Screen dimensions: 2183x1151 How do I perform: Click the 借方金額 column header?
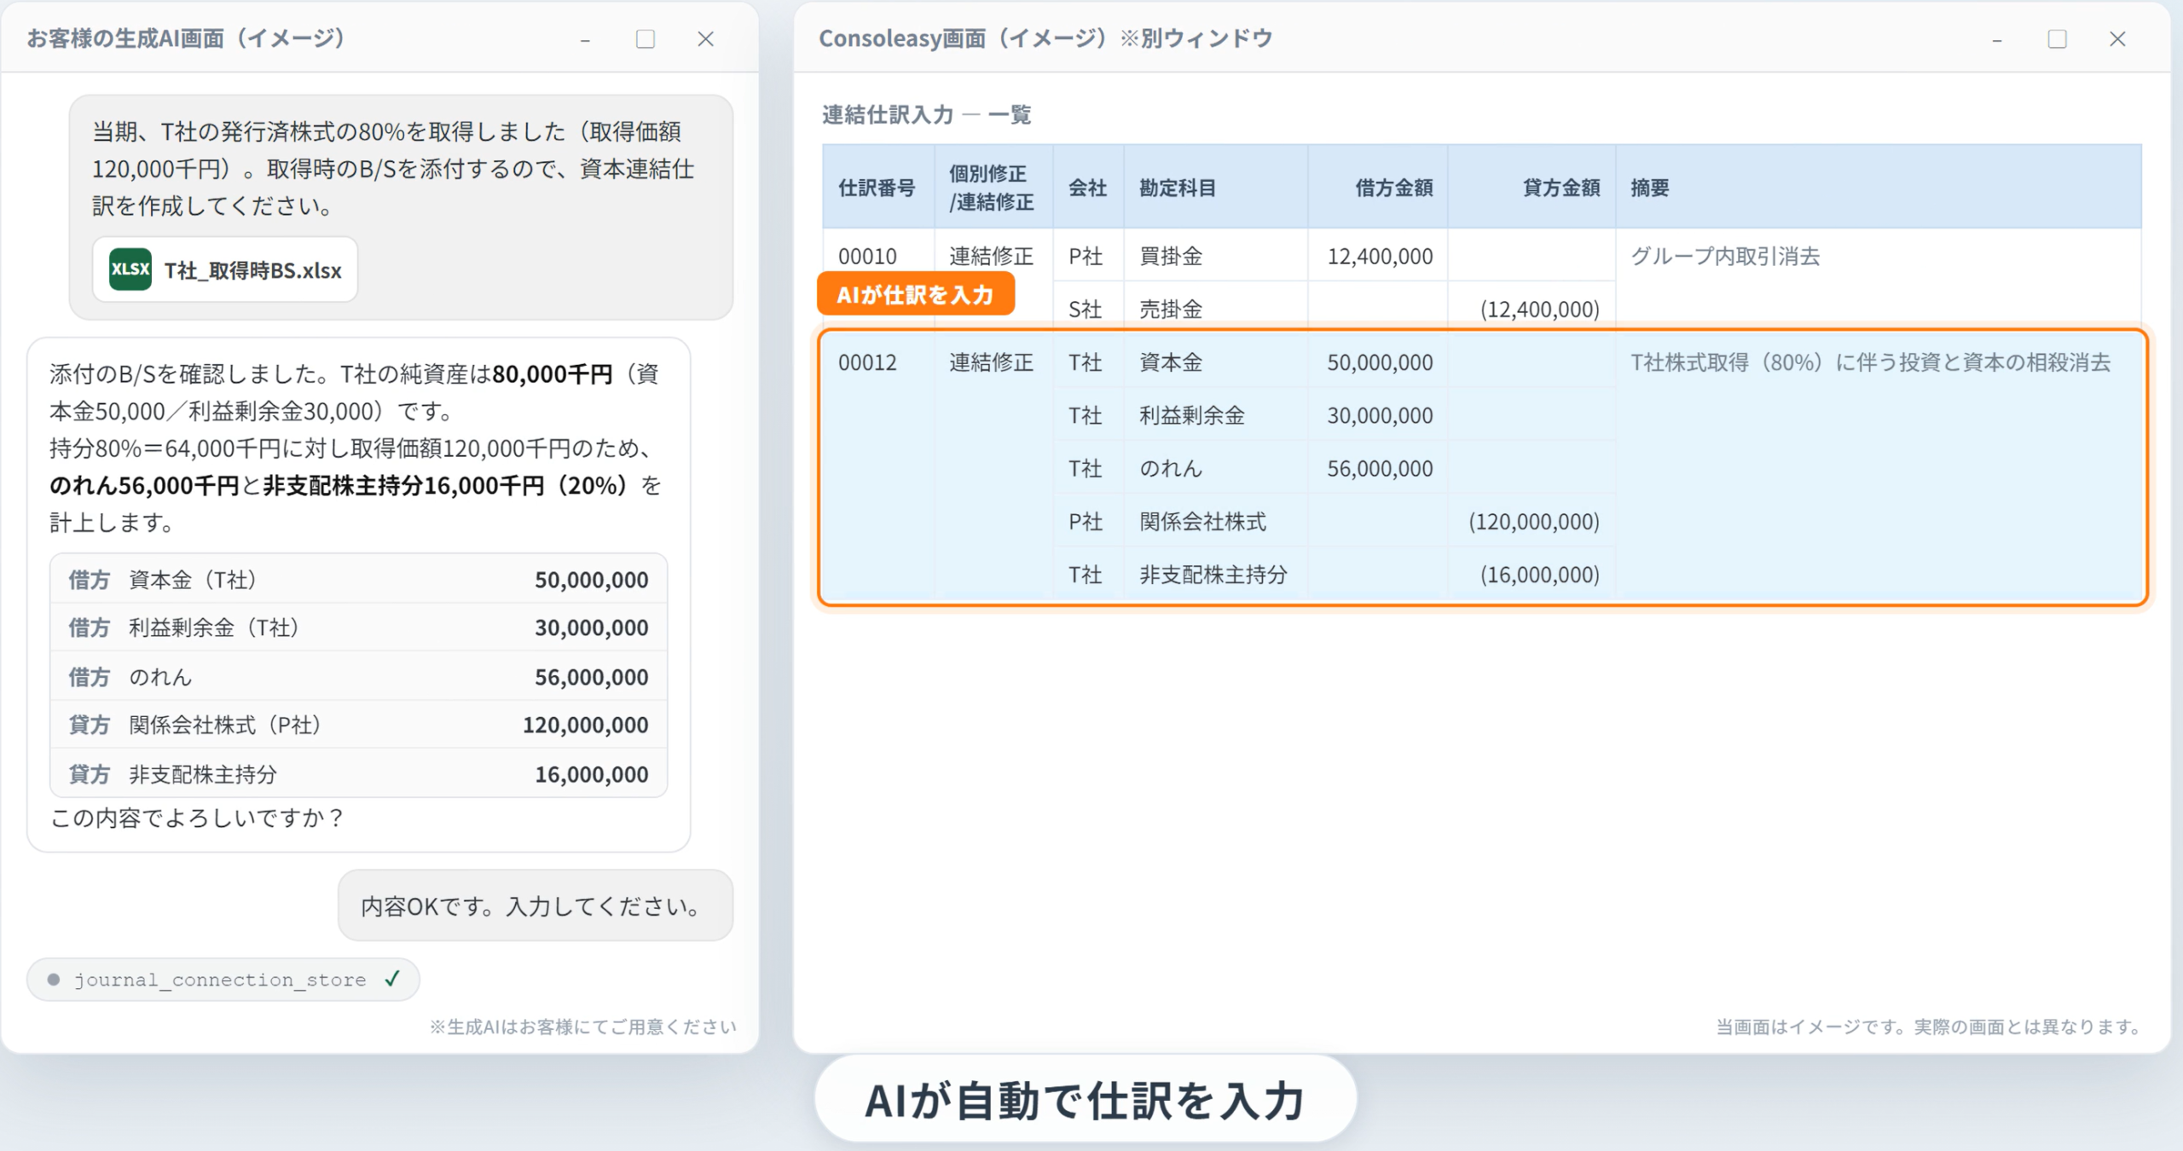pos(1378,188)
